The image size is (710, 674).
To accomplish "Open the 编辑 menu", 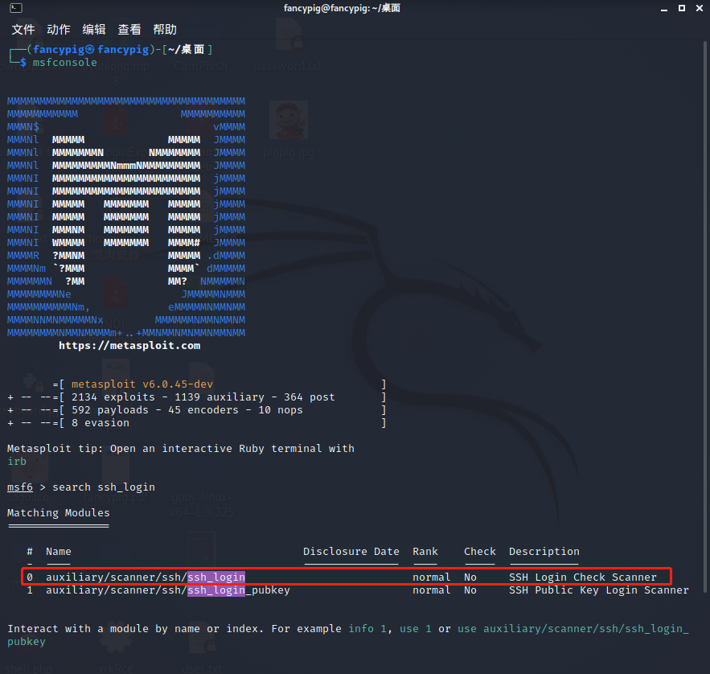I will pos(94,30).
